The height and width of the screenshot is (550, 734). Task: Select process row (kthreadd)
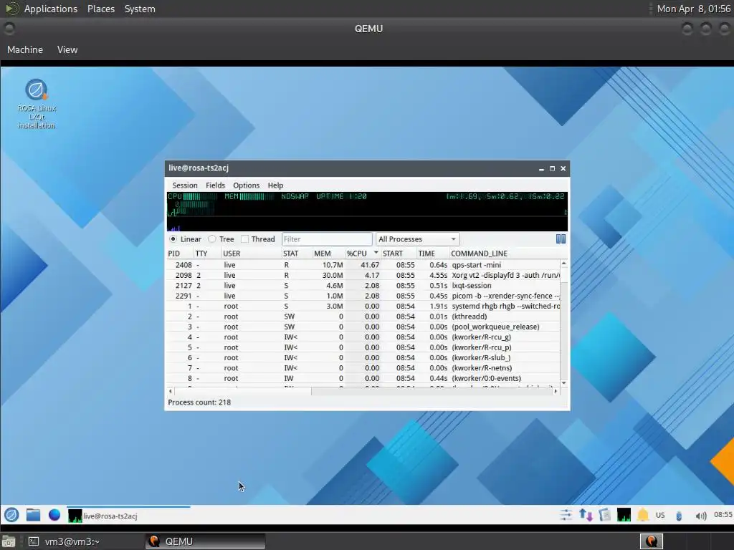[363, 316]
